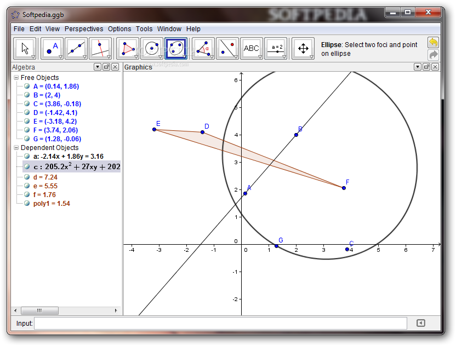Select the Line through Two Points tool
The height and width of the screenshot is (346, 456).
coord(76,48)
